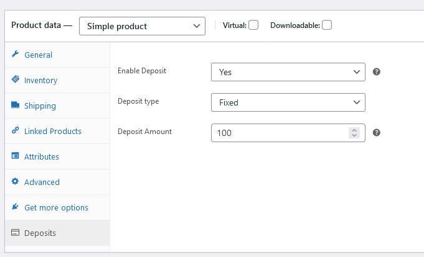Click the Shipping truck icon

coord(15,105)
